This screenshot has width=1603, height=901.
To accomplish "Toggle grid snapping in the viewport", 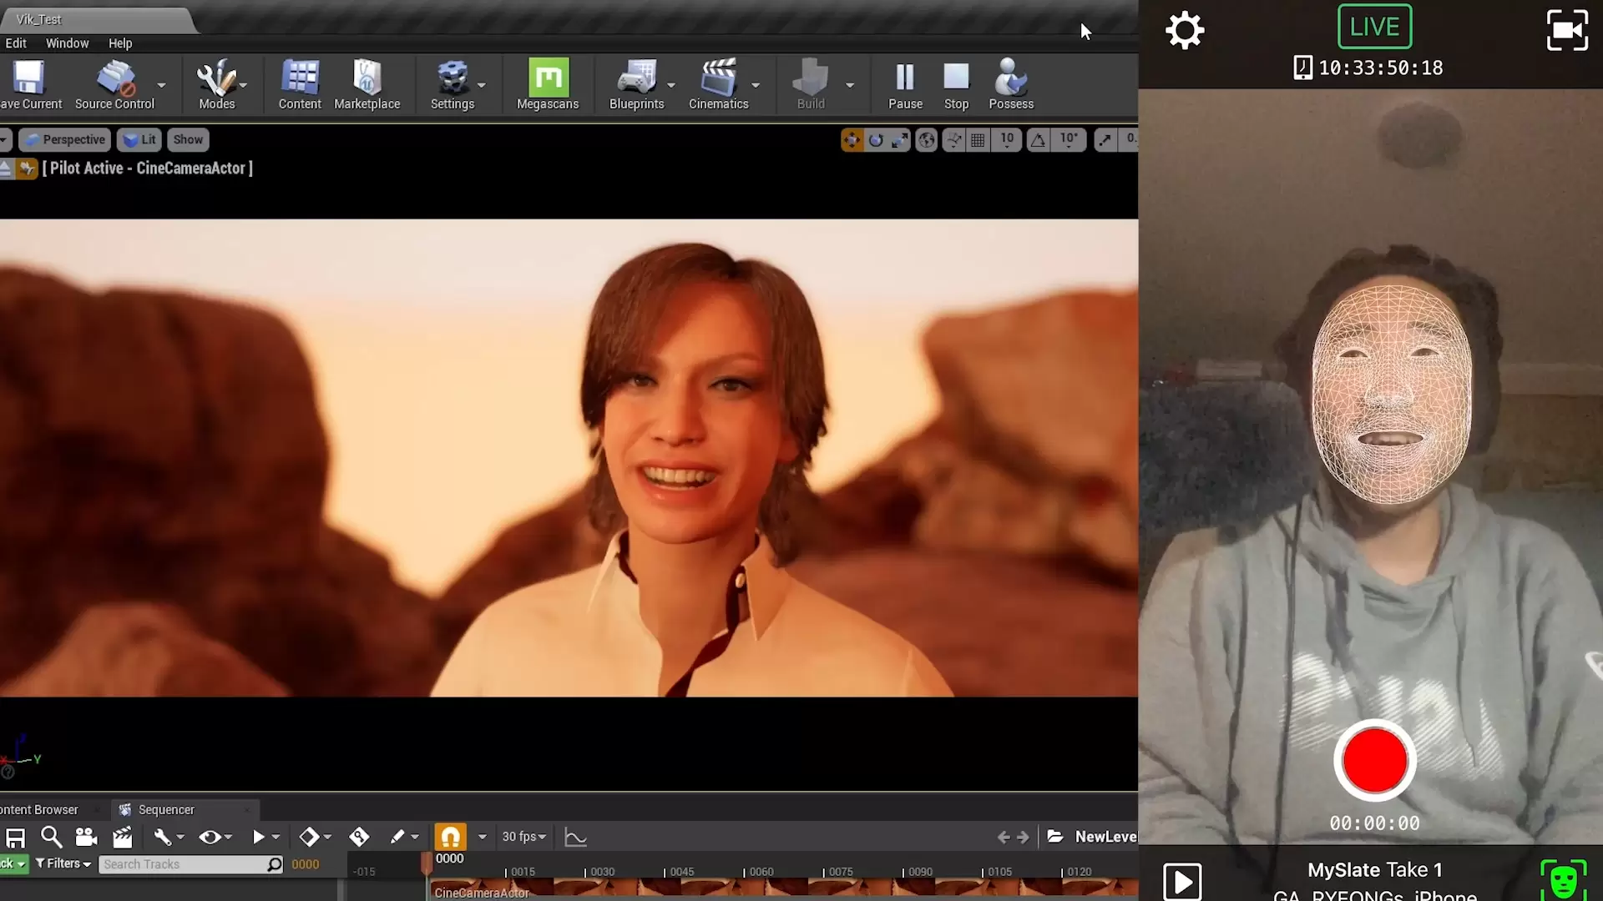I will pos(978,140).
